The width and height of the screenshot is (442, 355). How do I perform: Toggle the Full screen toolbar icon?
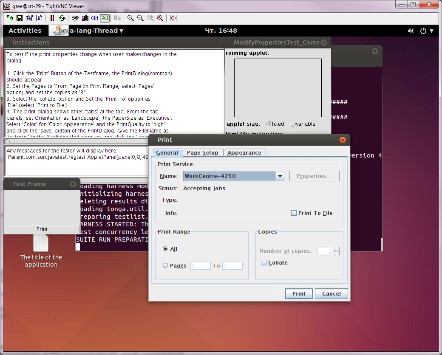[x=173, y=18]
